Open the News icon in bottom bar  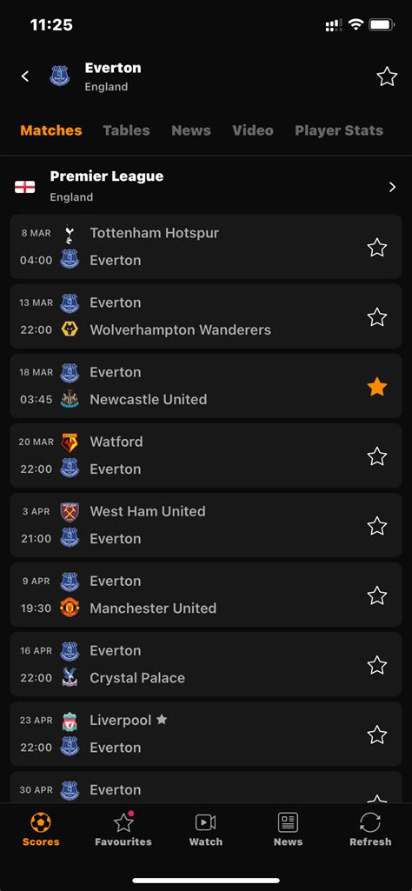pyautogui.click(x=288, y=822)
